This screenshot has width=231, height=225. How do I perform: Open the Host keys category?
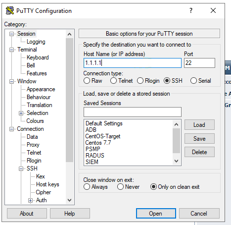47,184
